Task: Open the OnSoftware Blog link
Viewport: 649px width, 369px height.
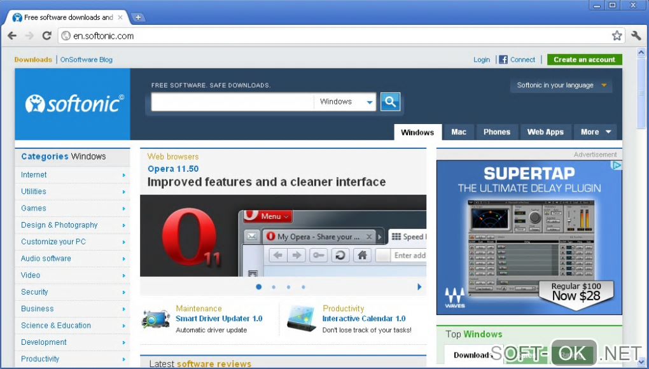Action: (86, 60)
